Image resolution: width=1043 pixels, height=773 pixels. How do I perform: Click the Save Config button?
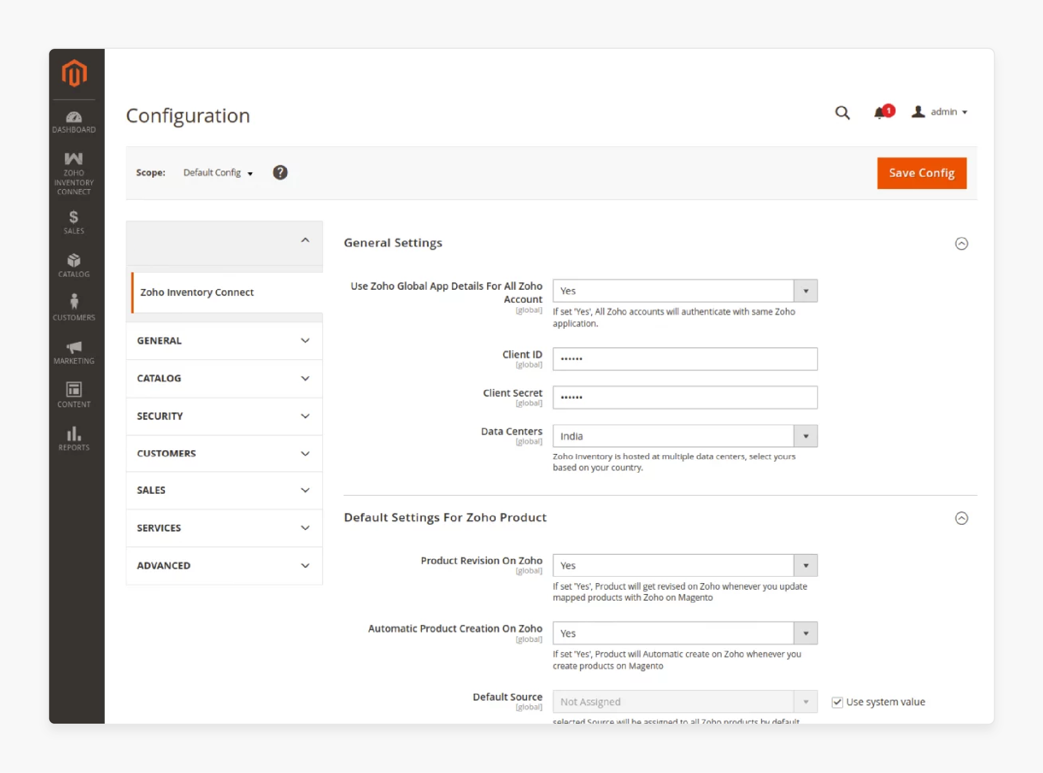pos(921,173)
